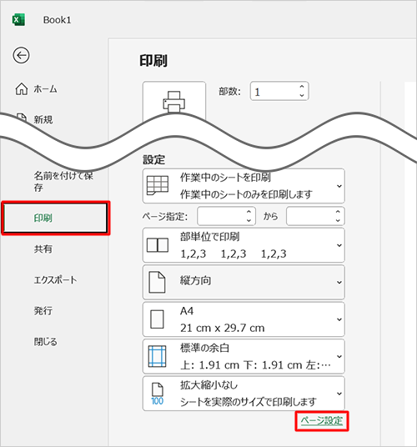Click 閉じる to close the workbook
The image size is (417, 447).
[x=46, y=341]
